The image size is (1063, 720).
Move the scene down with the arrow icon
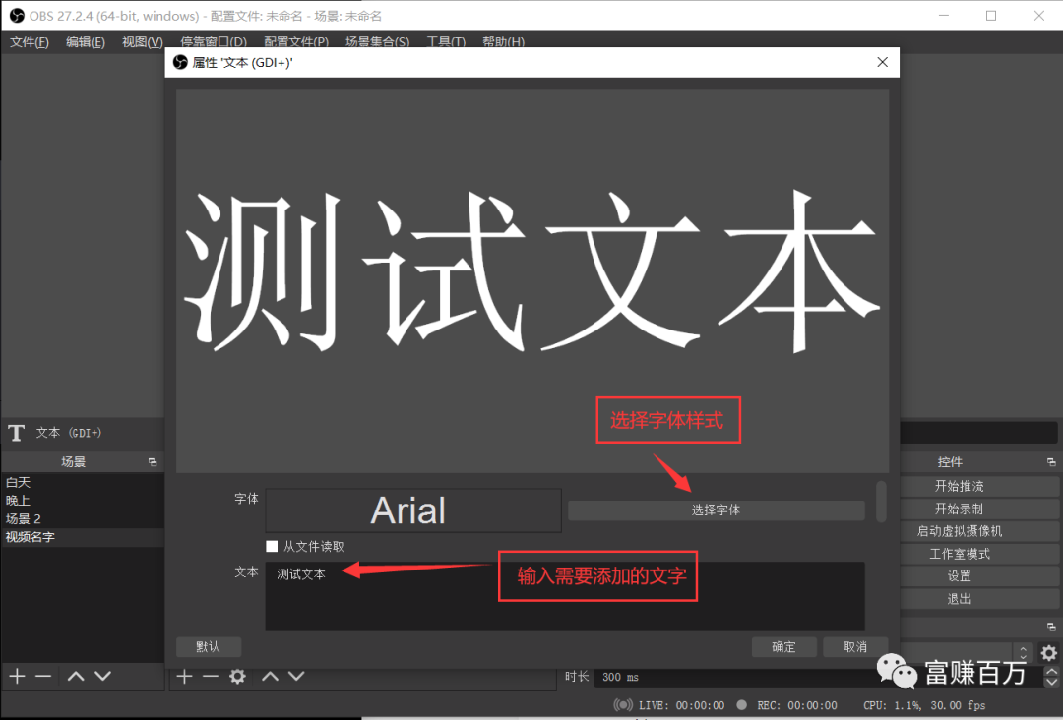(102, 676)
